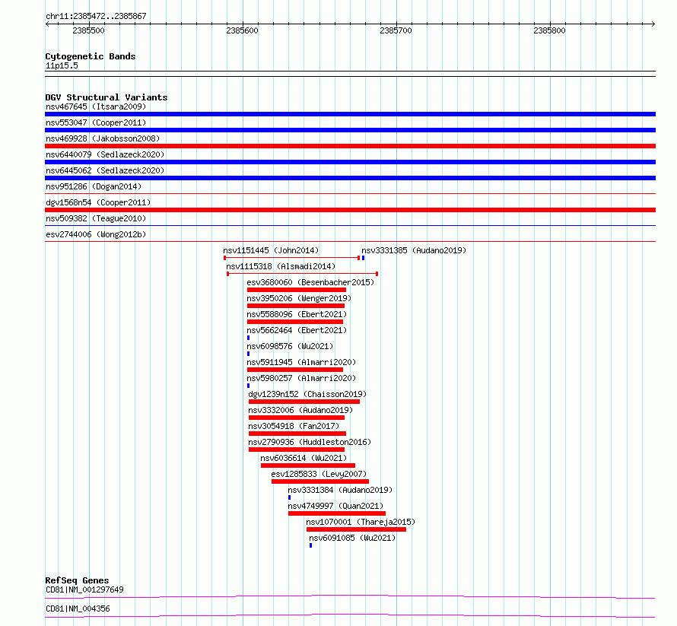Click the Cytogenetic Bands track title
The image size is (677, 626).
pos(91,56)
